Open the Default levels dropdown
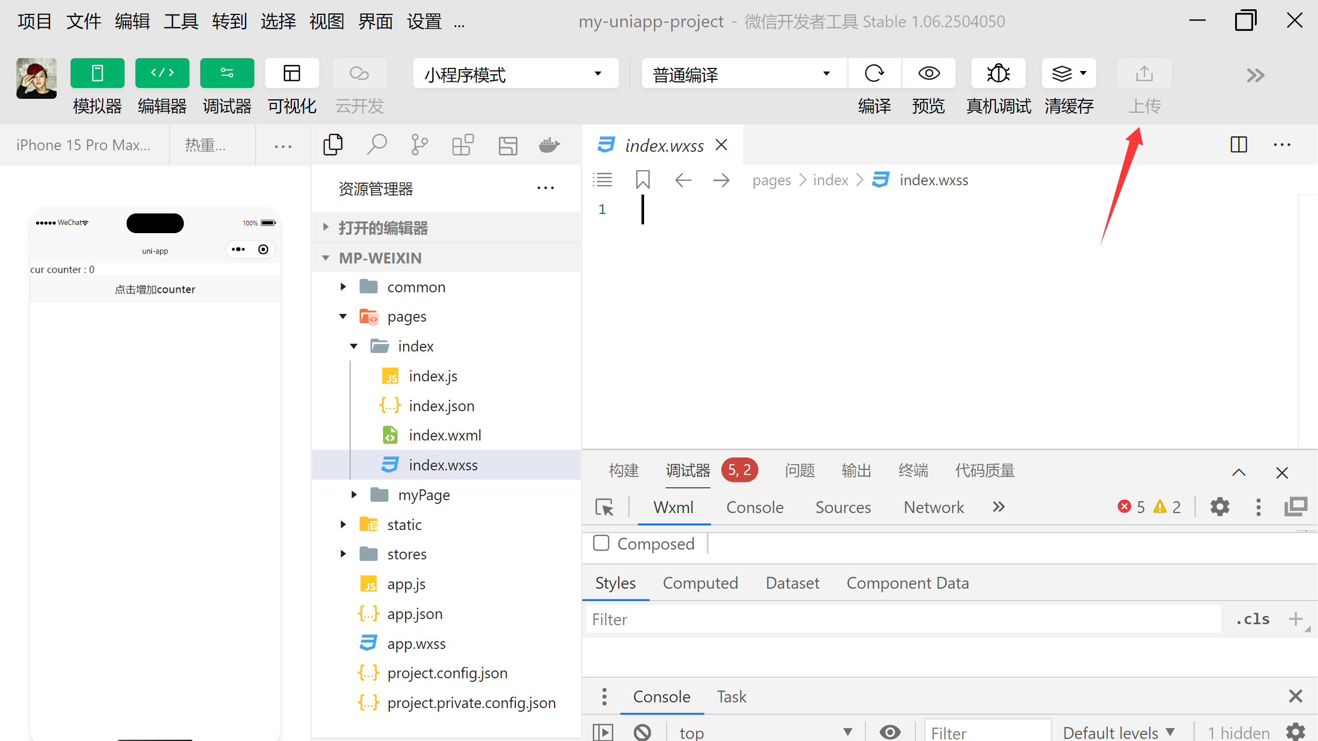Image resolution: width=1318 pixels, height=741 pixels. [1118, 732]
